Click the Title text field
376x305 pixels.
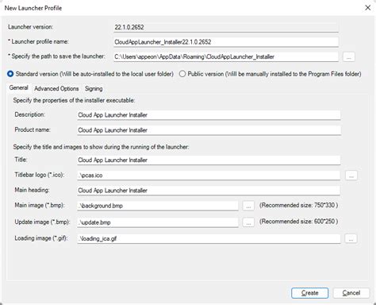pyautogui.click(x=209, y=160)
